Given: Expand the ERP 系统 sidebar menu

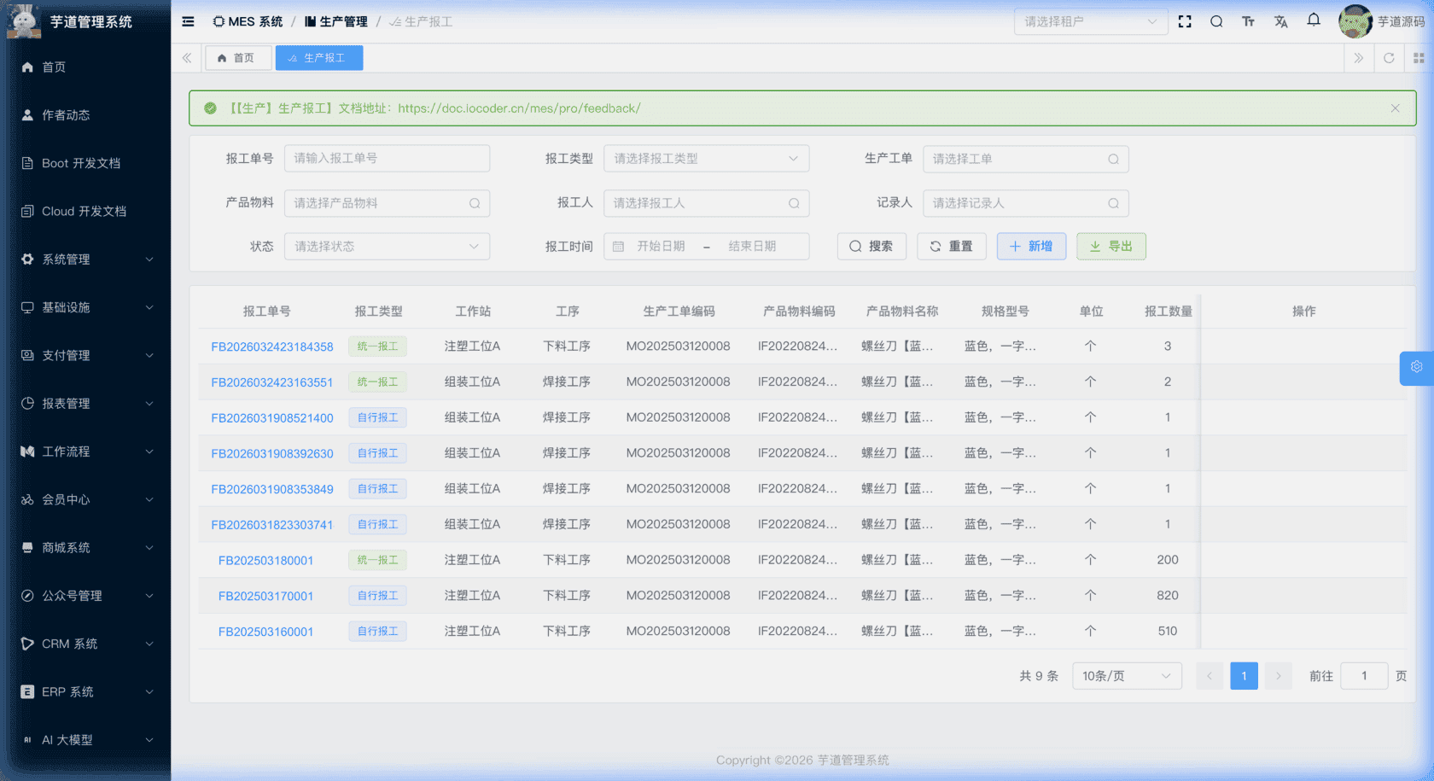Looking at the screenshot, I should pyautogui.click(x=85, y=692).
